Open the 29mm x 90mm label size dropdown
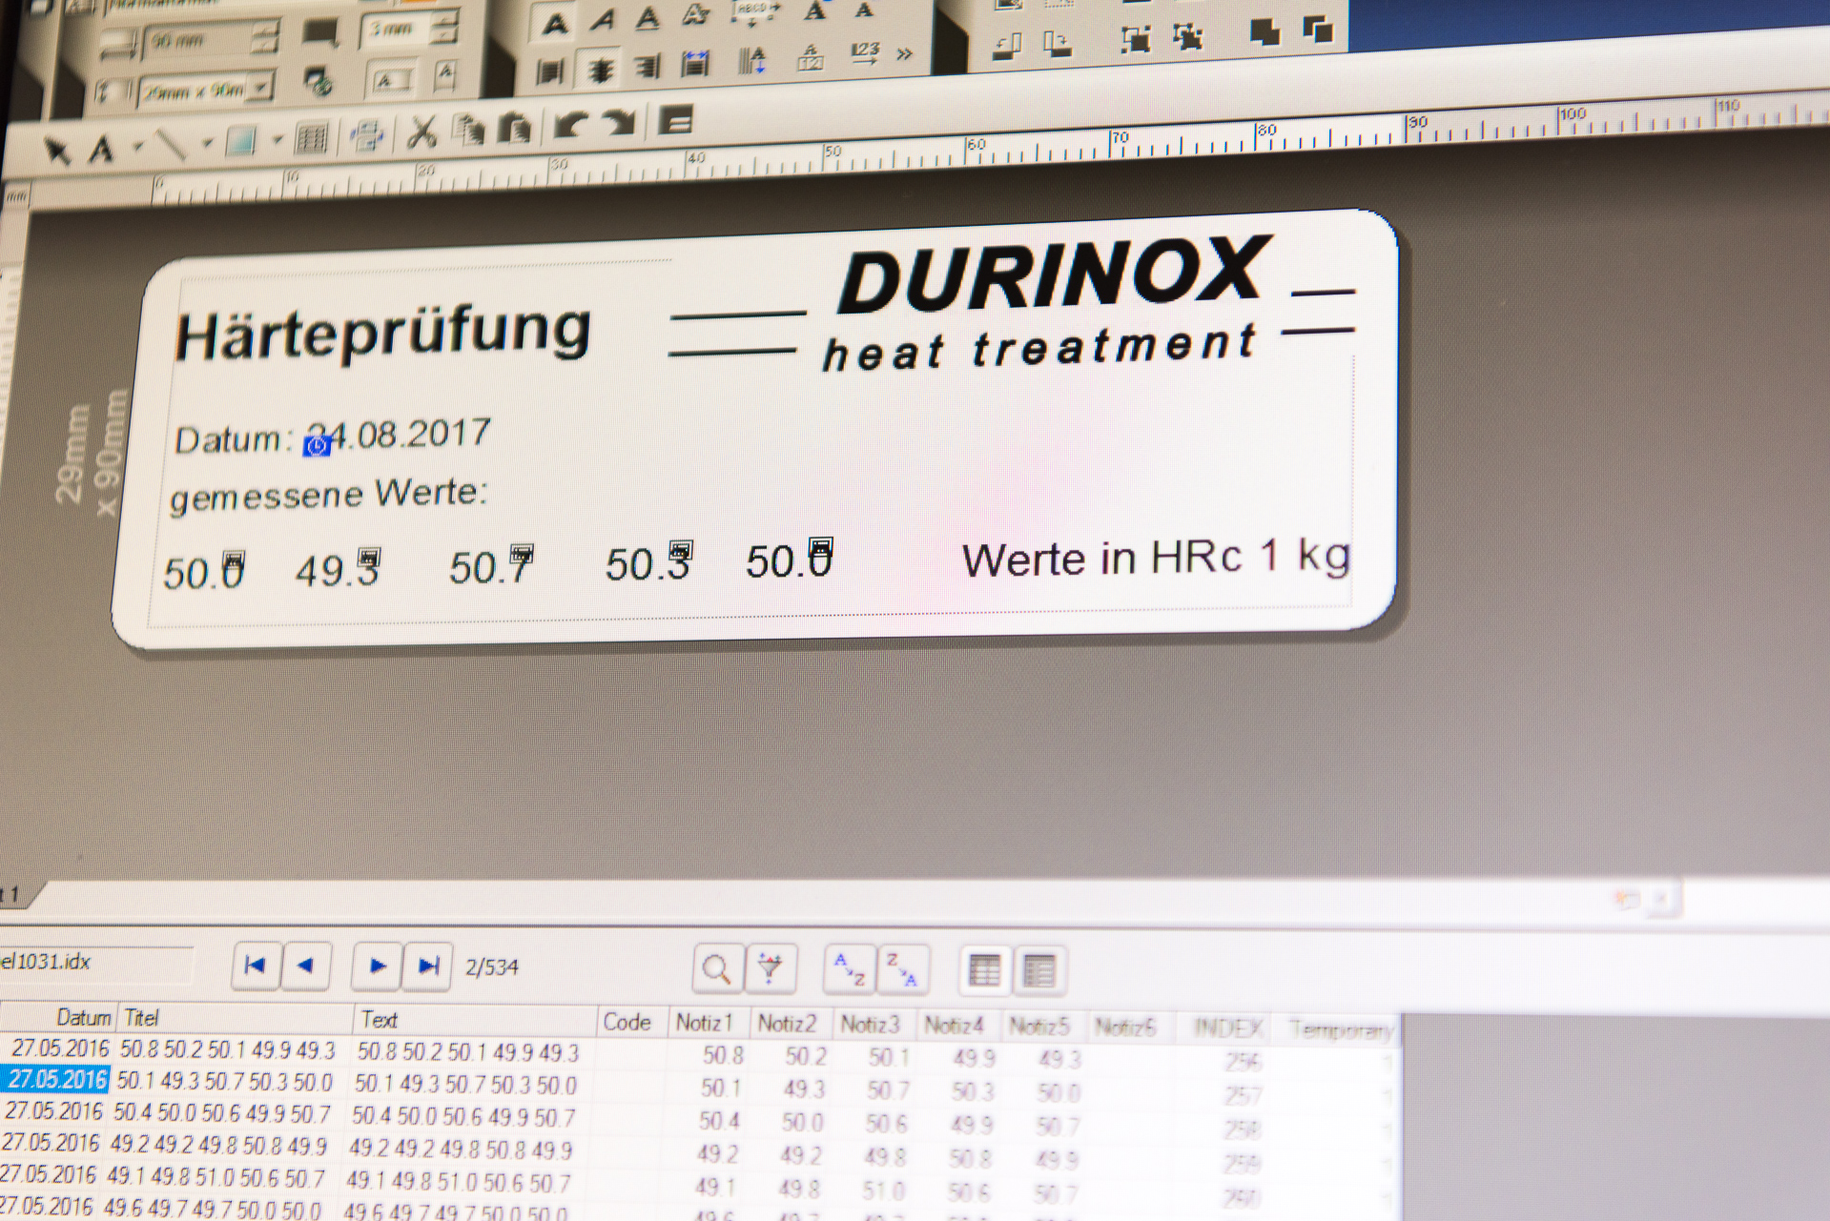 pyautogui.click(x=259, y=89)
